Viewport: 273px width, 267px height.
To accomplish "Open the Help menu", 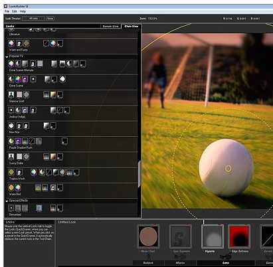I will point(23,11).
